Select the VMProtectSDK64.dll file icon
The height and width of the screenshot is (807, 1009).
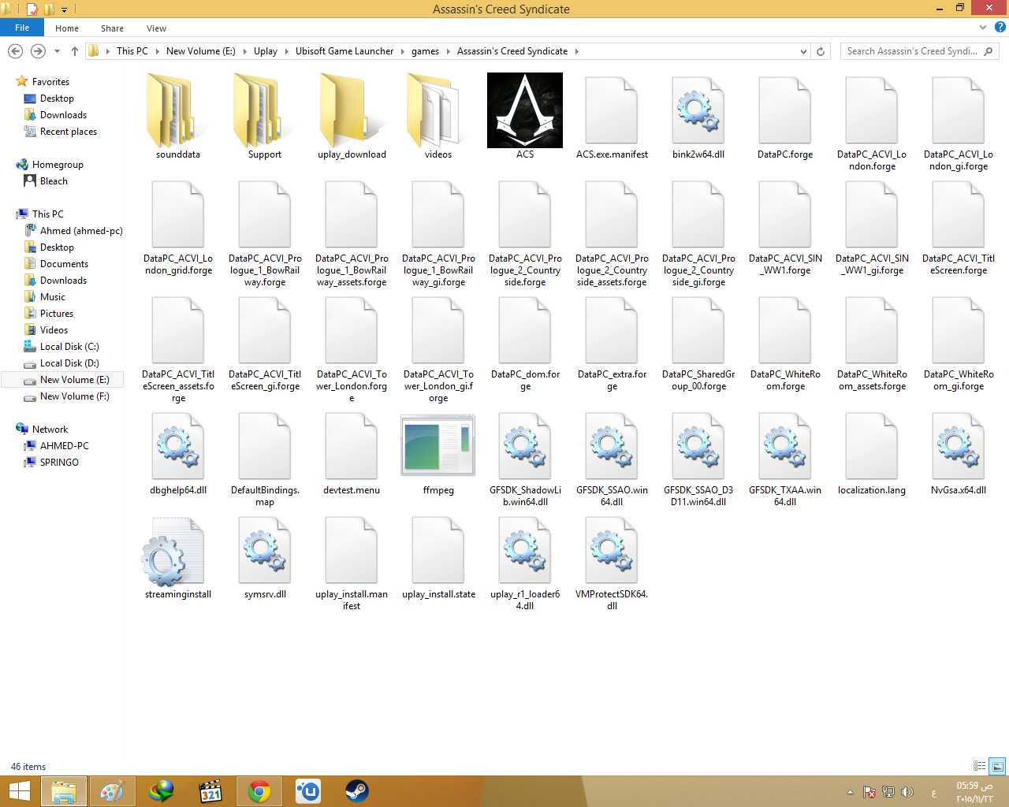tap(612, 550)
